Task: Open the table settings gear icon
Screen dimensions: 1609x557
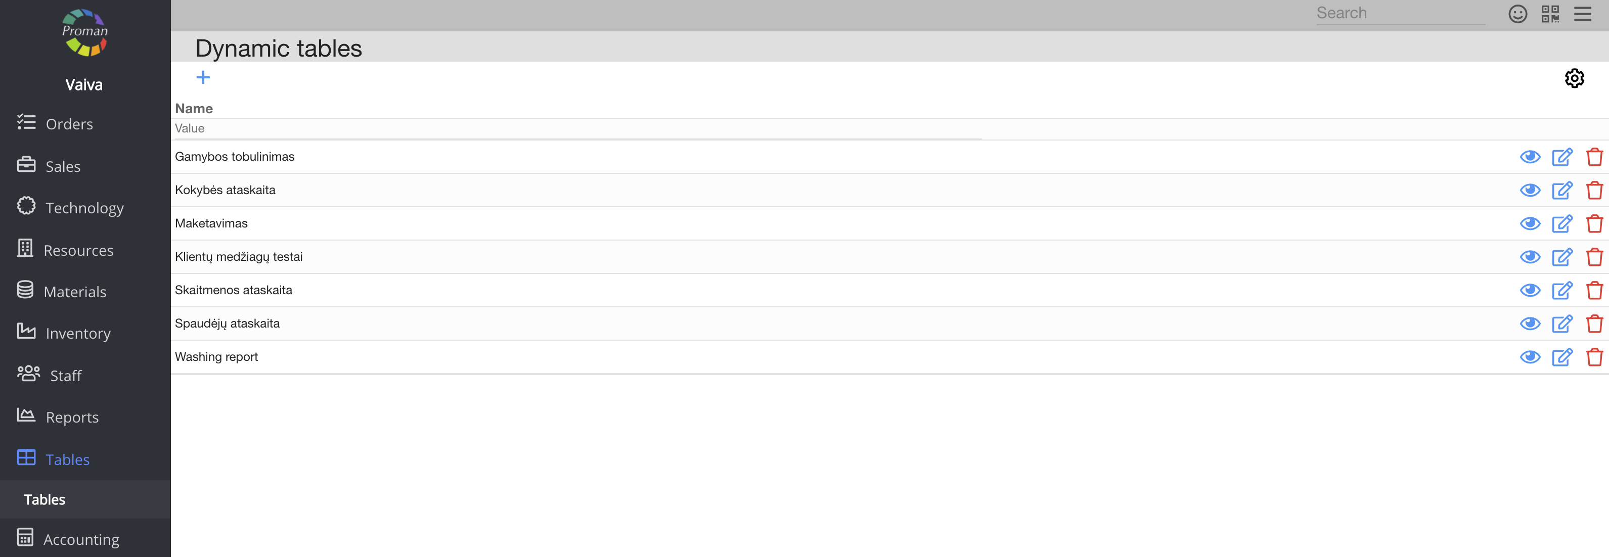Action: (x=1574, y=79)
